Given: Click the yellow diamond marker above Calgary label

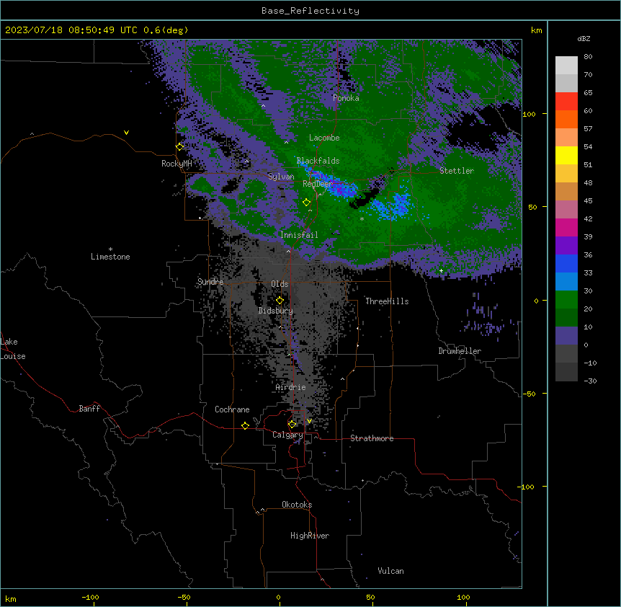Looking at the screenshot, I should (292, 424).
